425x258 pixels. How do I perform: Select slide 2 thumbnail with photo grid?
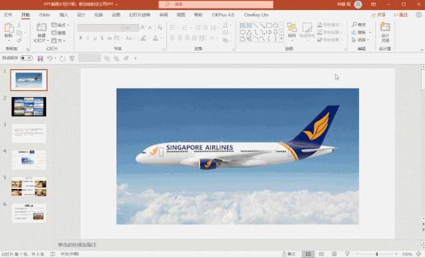point(29,107)
